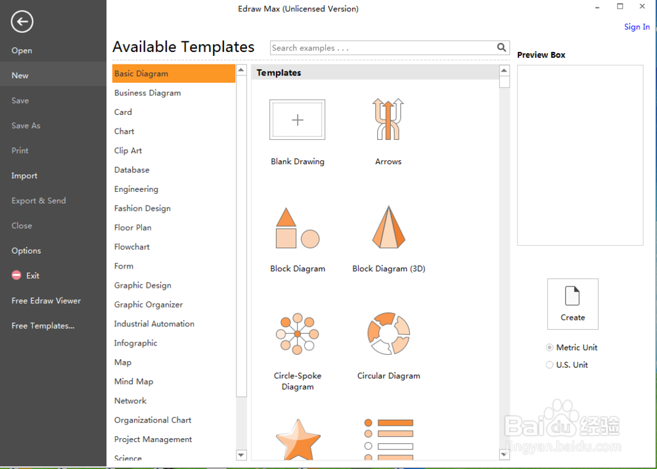Click Templates panel scroll-down arrow
657x469 pixels.
point(504,455)
